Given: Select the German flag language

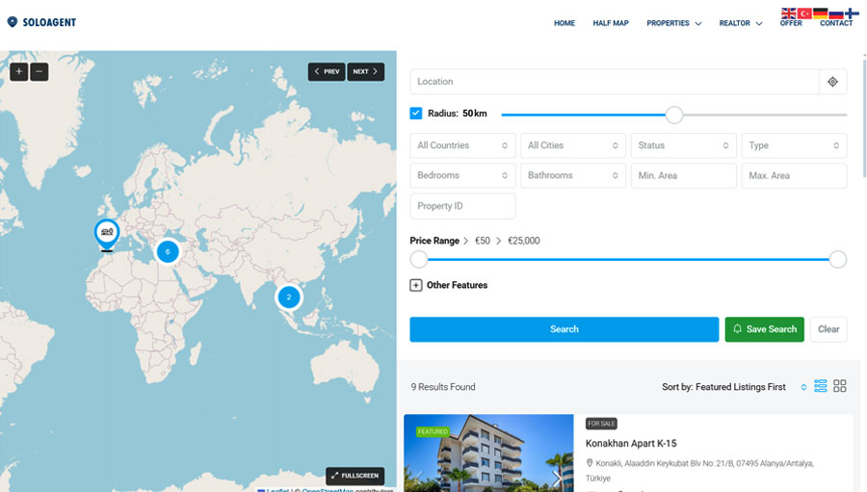Looking at the screenshot, I should [821, 13].
